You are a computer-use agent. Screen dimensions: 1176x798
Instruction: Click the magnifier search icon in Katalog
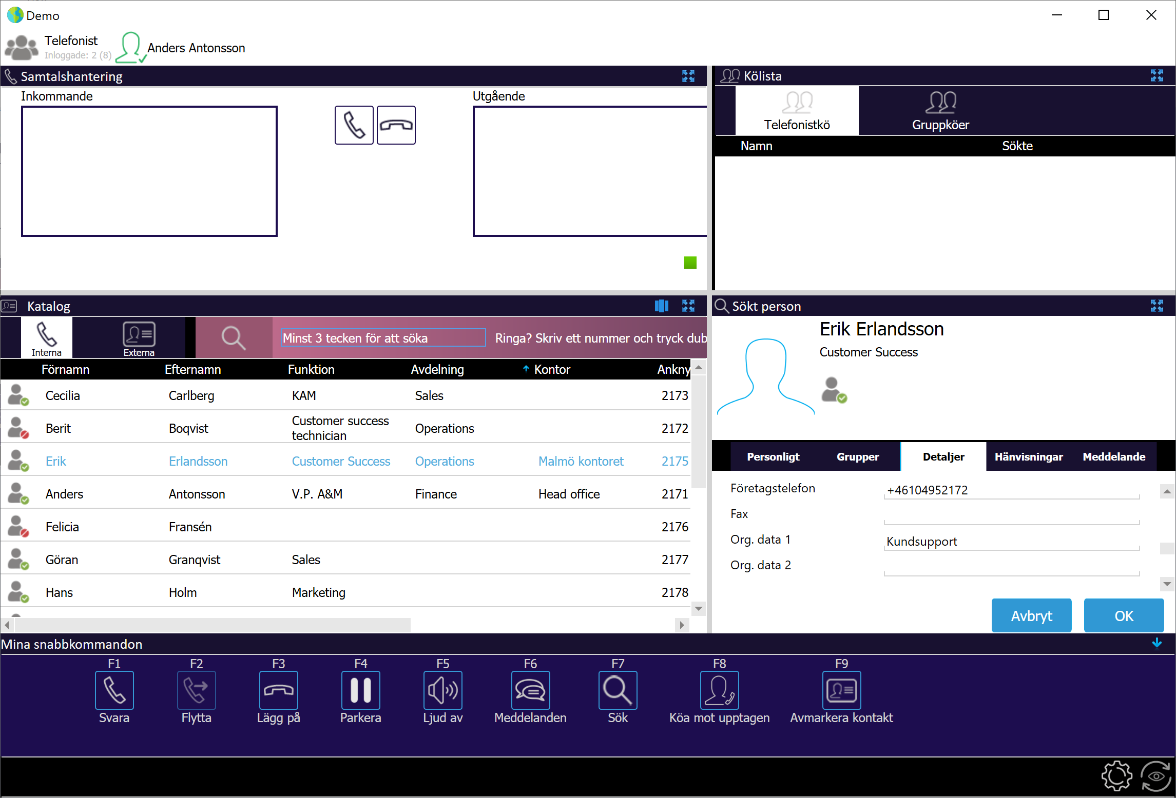pyautogui.click(x=234, y=338)
